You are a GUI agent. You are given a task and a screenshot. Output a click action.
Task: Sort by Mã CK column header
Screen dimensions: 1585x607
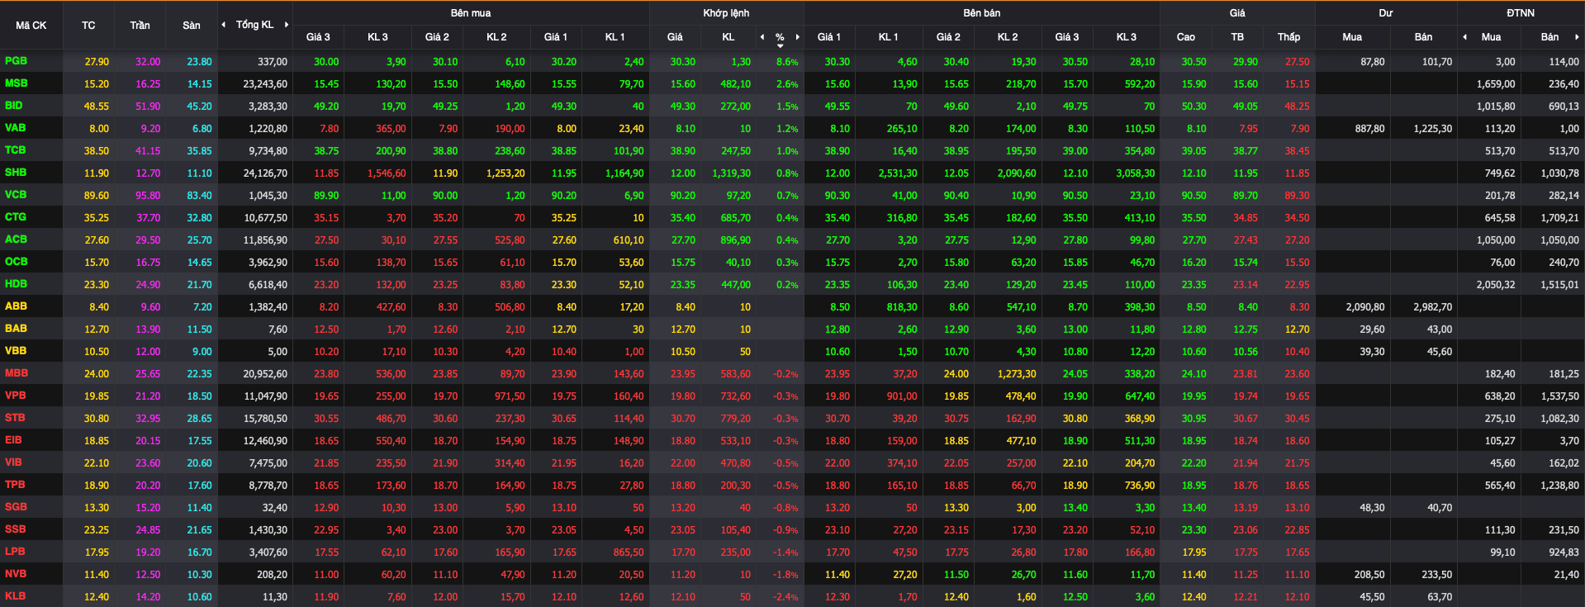coord(31,26)
